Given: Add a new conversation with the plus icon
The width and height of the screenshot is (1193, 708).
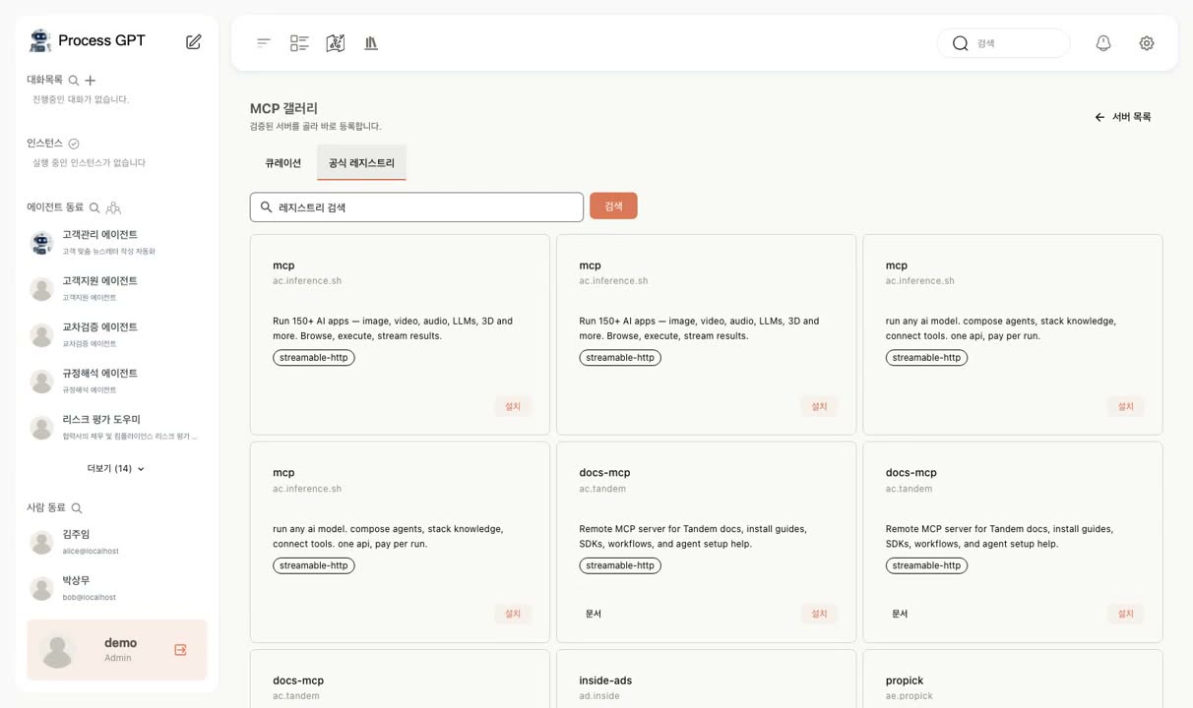Looking at the screenshot, I should 91,81.
